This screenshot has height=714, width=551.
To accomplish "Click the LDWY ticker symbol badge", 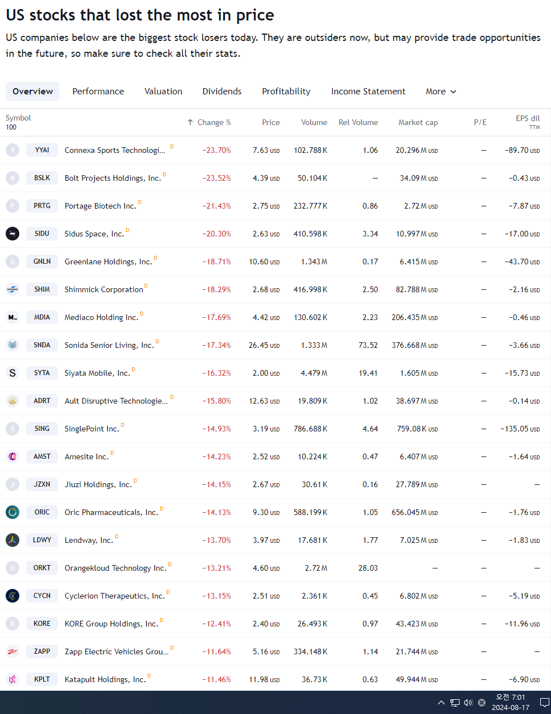I will 42,540.
